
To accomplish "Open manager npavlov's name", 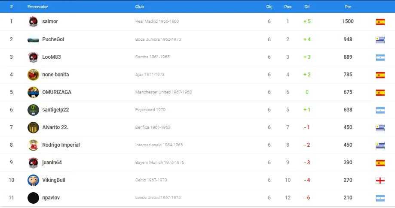I will pyautogui.click(x=51, y=198).
